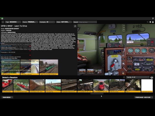Open the leftmost green landscape route thumbnail

pyautogui.click(x=11, y=67)
